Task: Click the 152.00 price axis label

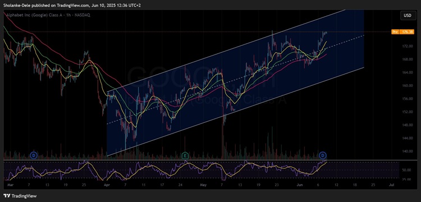Action: click(x=408, y=112)
